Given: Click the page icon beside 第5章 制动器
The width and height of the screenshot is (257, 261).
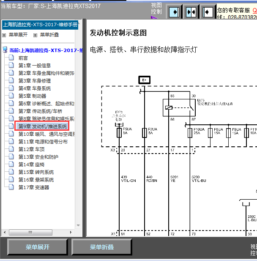Looking at the screenshot, I should [x=11, y=96].
